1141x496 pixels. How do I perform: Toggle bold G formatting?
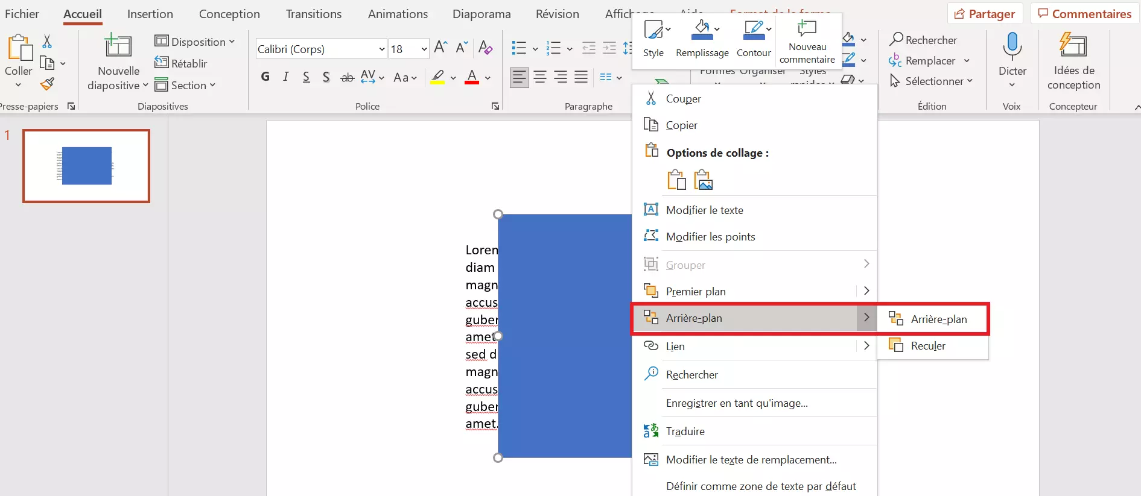coord(265,77)
